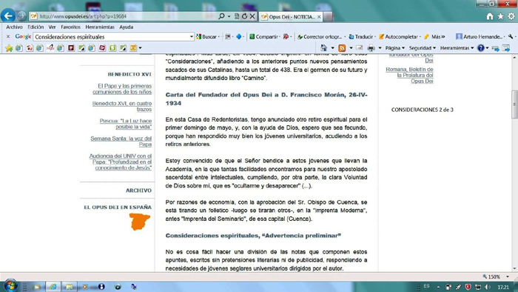
Task: Expand the RSS feeds dropdown arrow
Action: [351, 48]
